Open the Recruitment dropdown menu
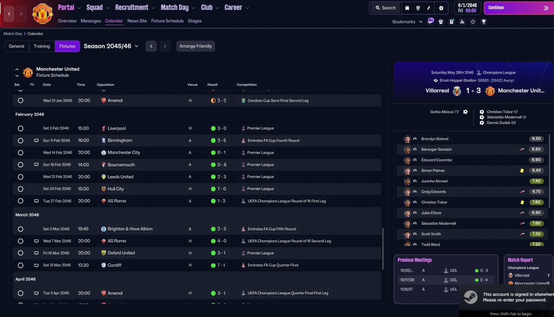Image resolution: width=554 pixels, height=317 pixels. (x=135, y=7)
